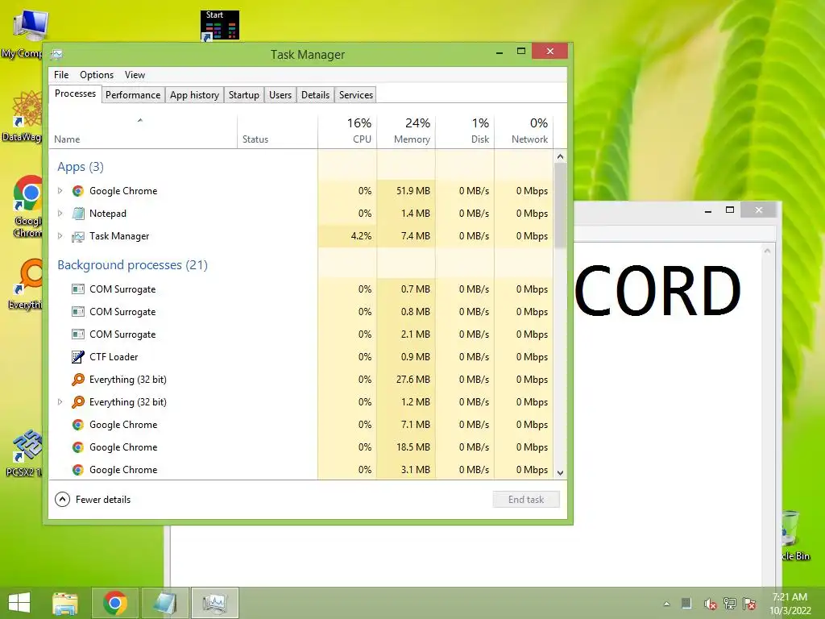Open the File menu

click(x=61, y=75)
